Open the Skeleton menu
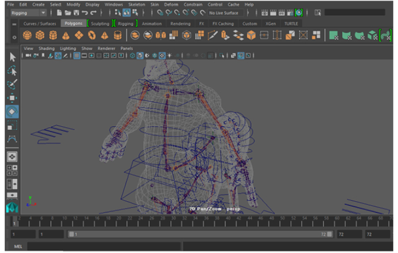 point(137,4)
